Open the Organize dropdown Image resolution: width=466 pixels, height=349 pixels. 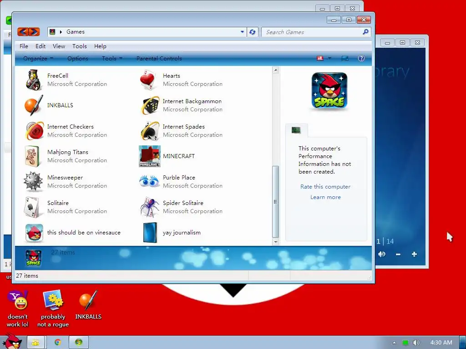(38, 59)
